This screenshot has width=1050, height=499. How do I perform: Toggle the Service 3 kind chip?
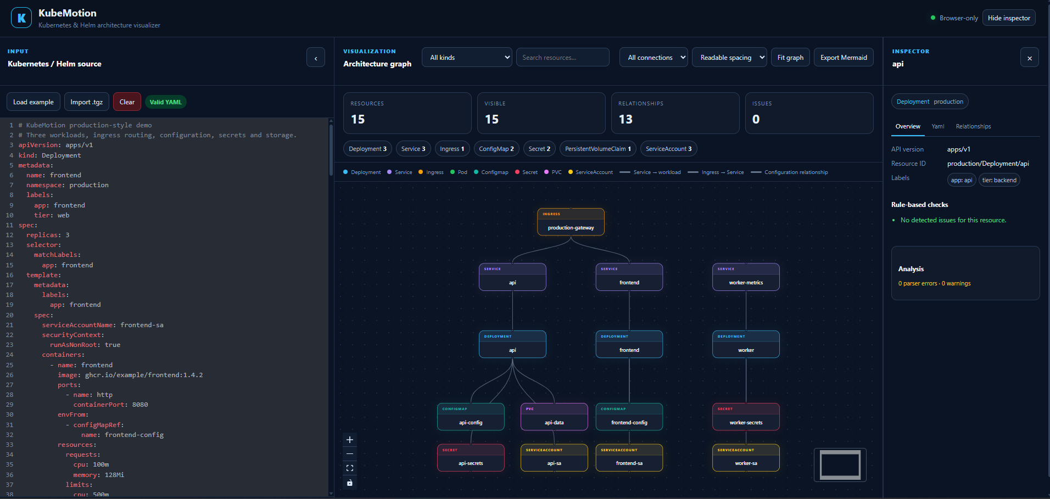(x=413, y=149)
